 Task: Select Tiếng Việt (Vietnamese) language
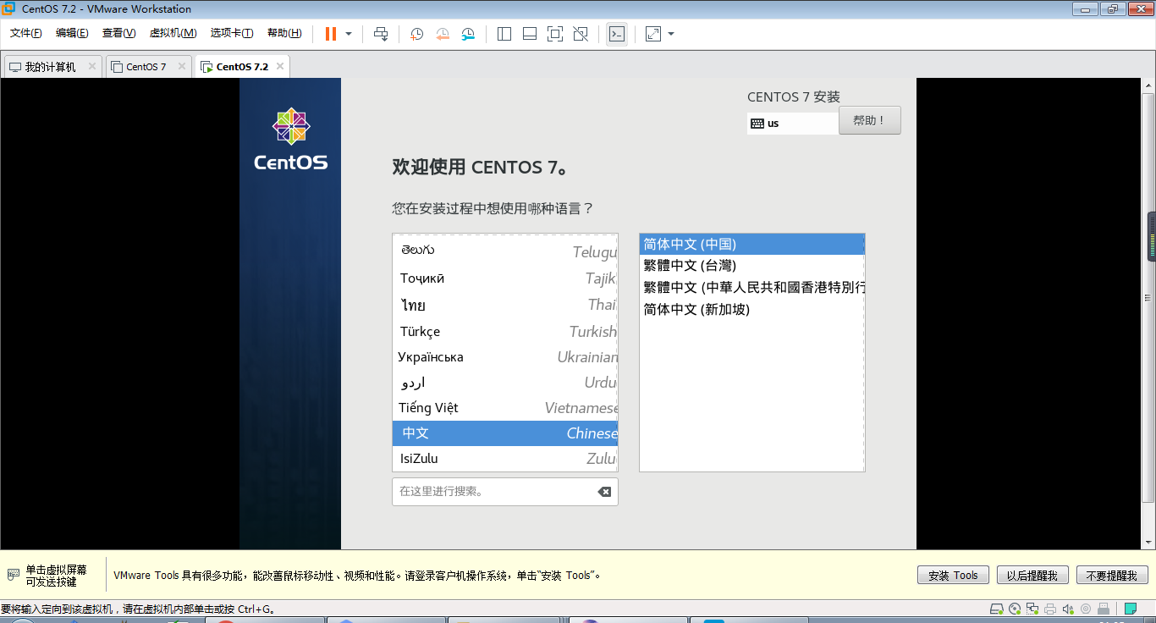[x=505, y=408]
